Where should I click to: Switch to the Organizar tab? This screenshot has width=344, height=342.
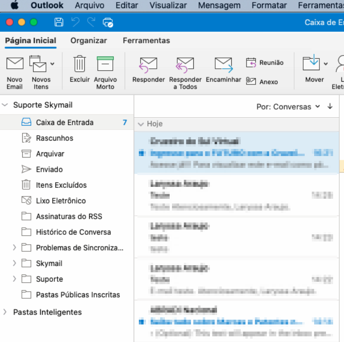pyautogui.click(x=89, y=41)
